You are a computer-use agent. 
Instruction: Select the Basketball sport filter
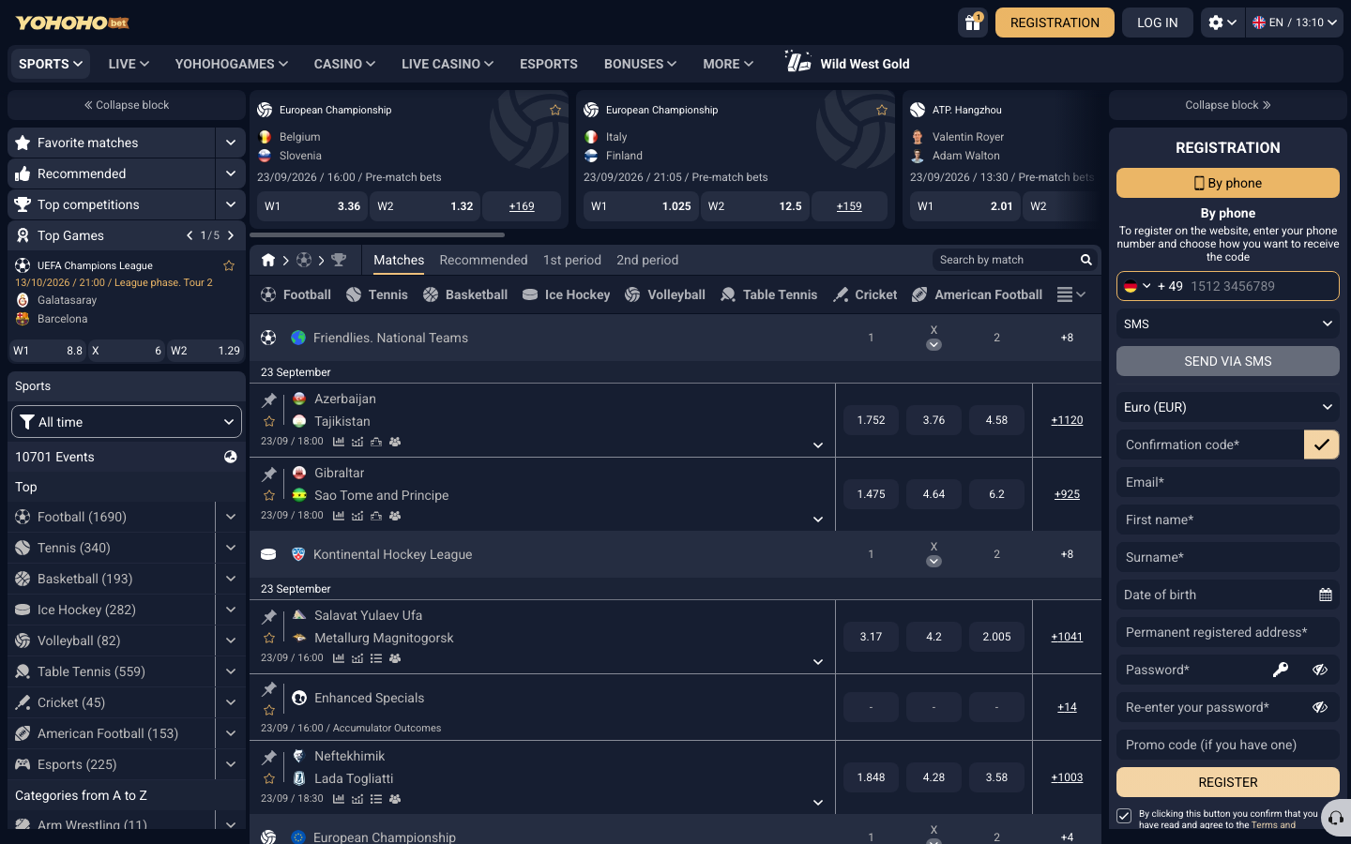click(x=465, y=294)
